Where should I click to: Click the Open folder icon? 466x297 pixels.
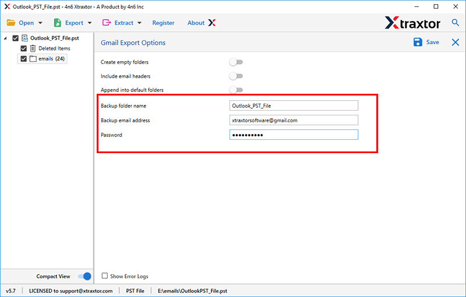[x=11, y=23]
